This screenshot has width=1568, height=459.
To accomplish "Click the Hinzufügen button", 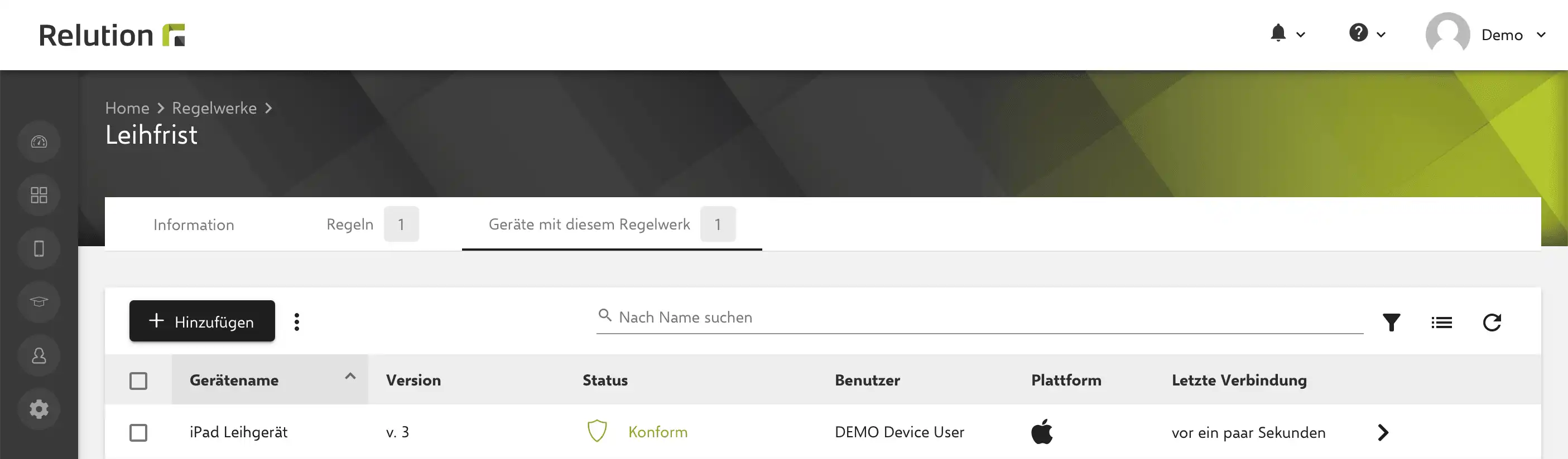I will [x=202, y=321].
